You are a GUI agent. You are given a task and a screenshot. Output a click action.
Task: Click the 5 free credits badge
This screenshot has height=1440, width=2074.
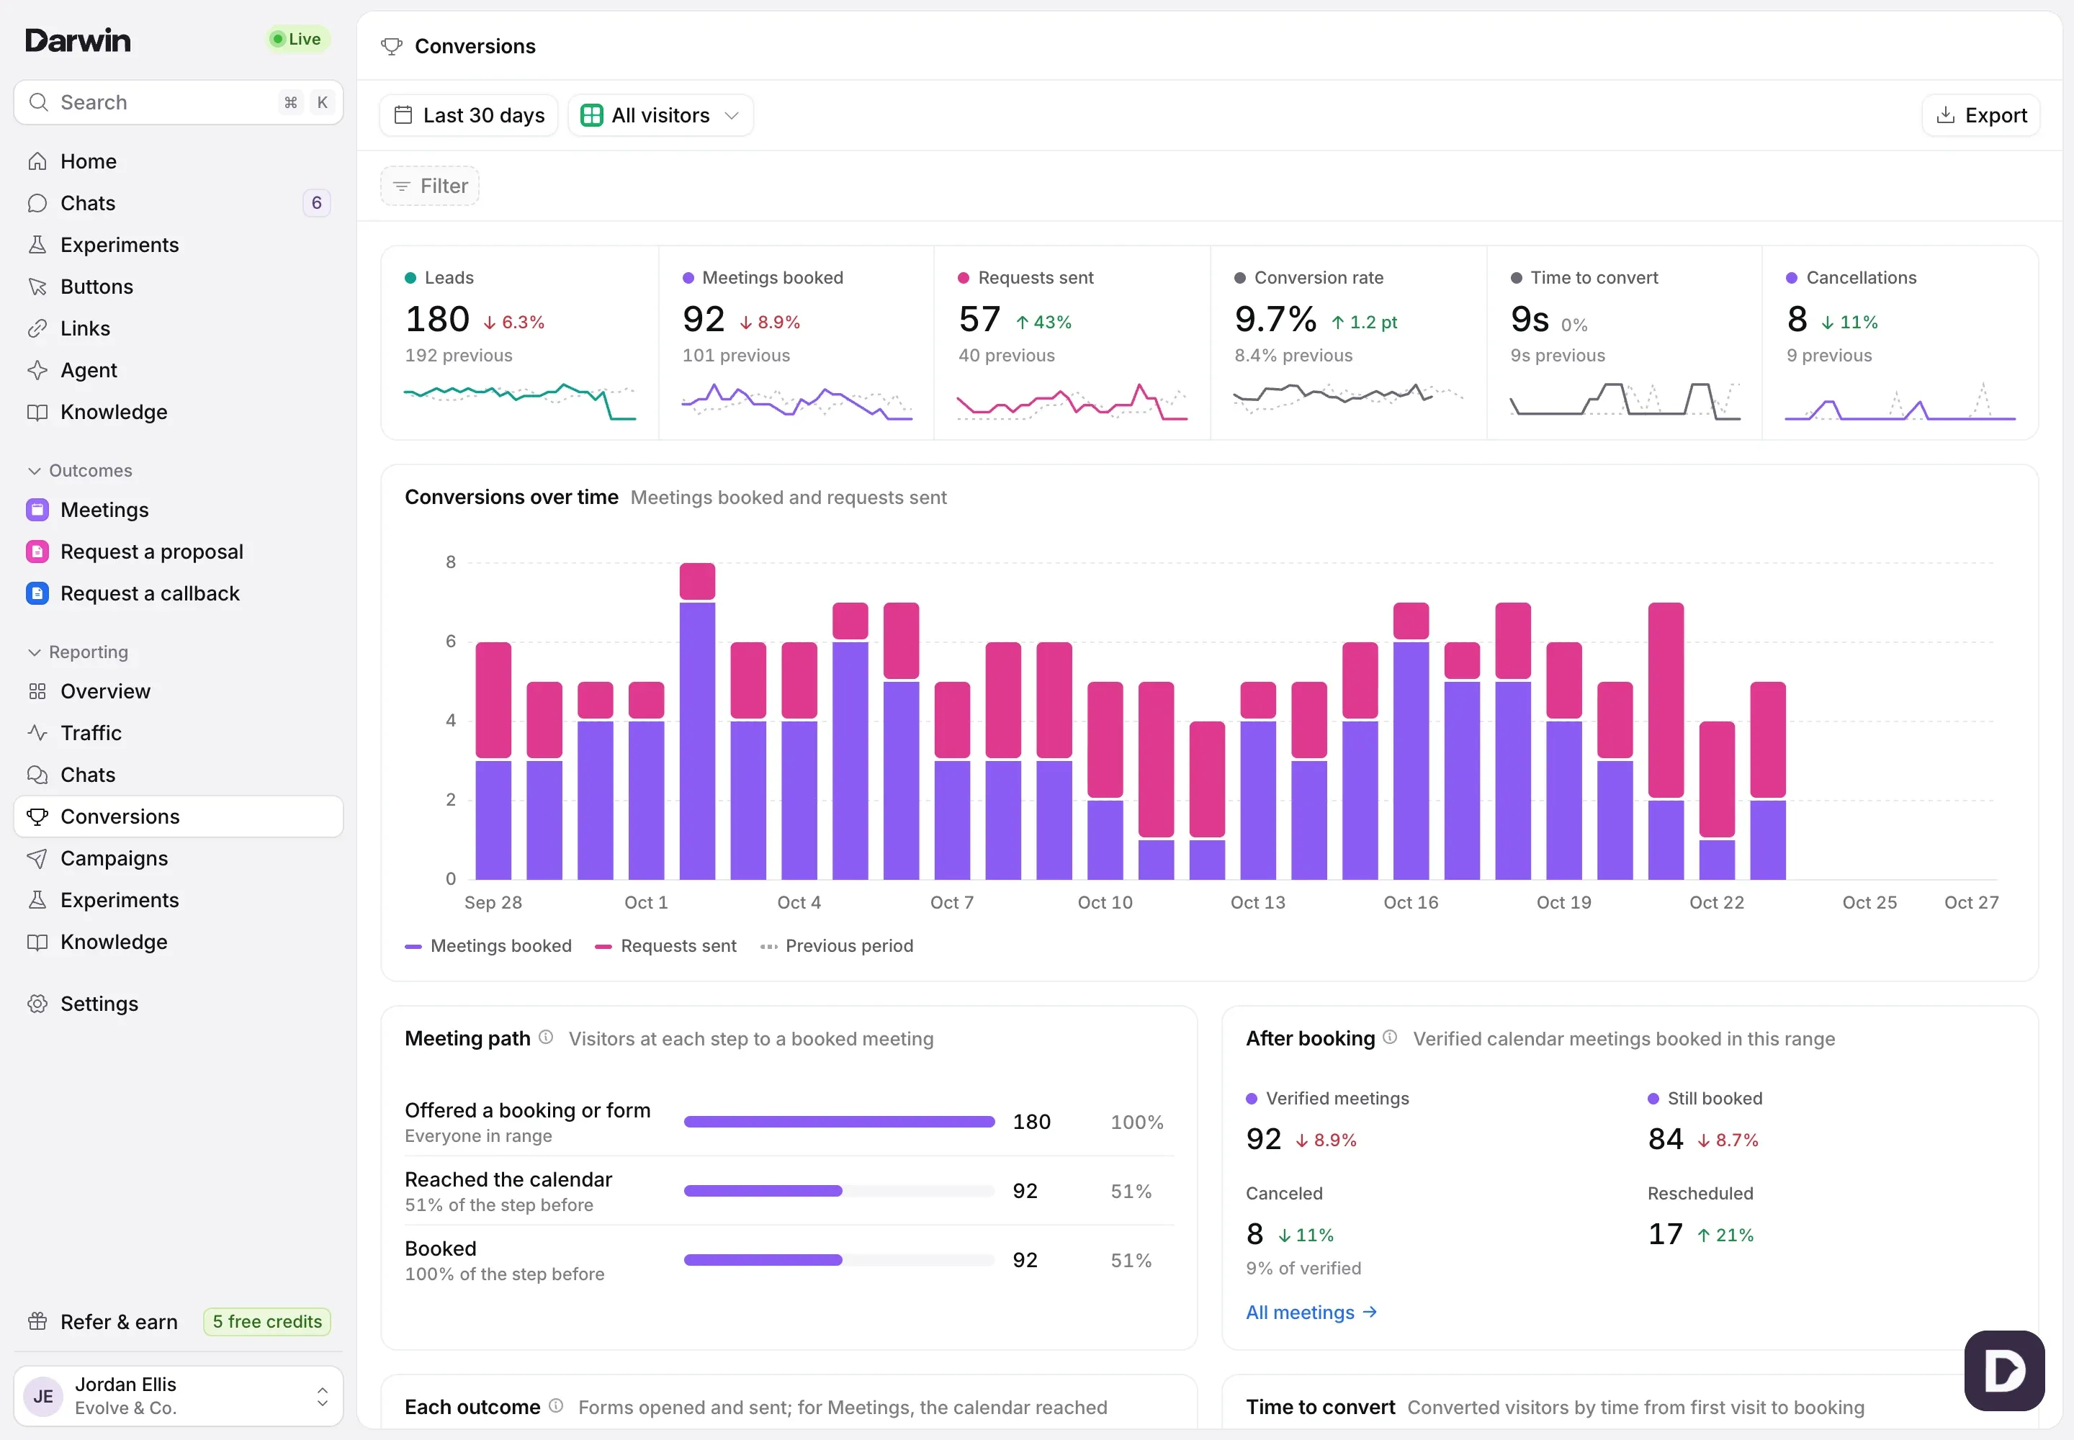coord(267,1322)
